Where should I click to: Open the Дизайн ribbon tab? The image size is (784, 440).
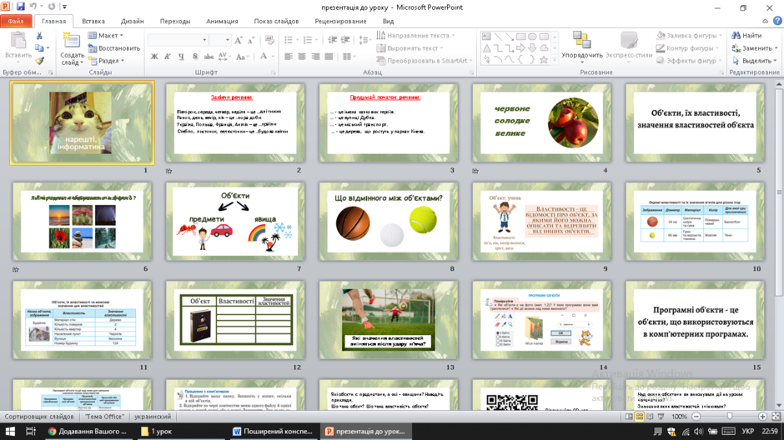pyautogui.click(x=132, y=21)
